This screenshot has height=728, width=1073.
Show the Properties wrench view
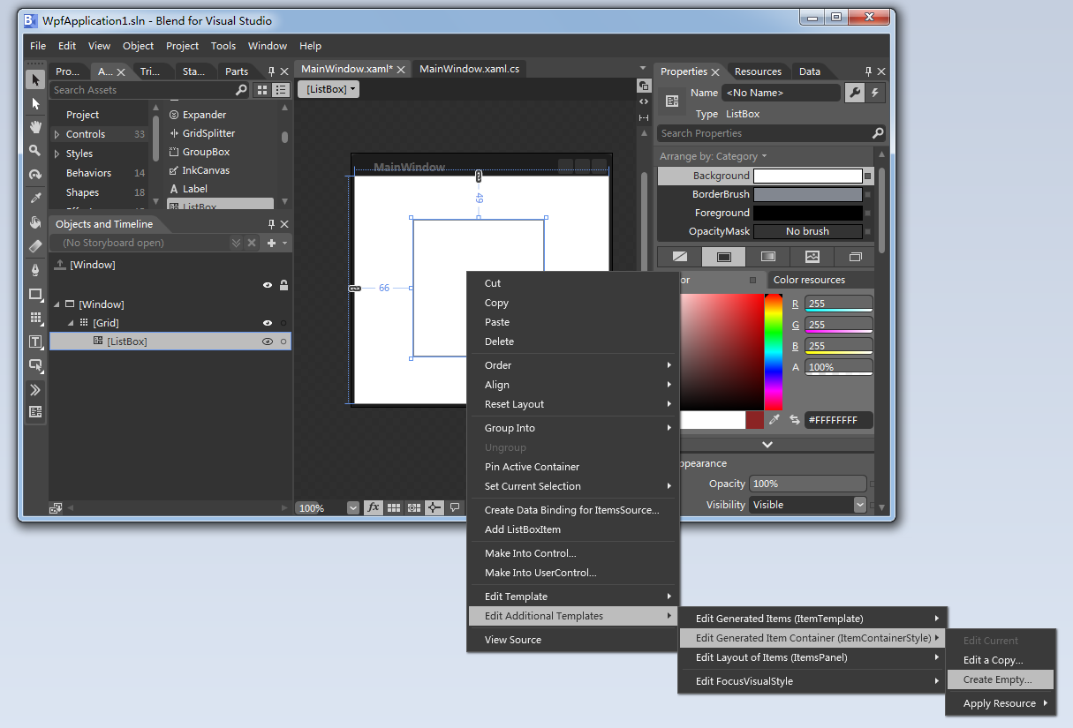click(855, 93)
